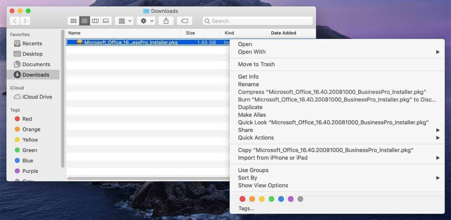Open iCloud Drive in the sidebar
The image size is (451, 220).
tap(33, 97)
